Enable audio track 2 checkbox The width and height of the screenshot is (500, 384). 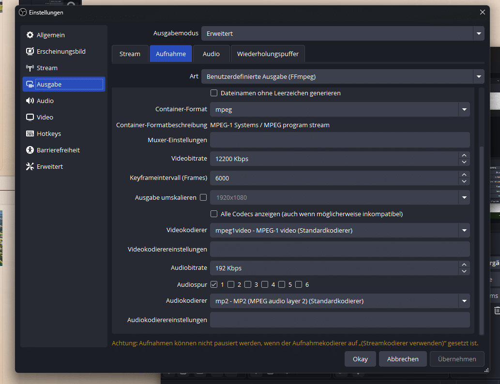[x=231, y=284]
